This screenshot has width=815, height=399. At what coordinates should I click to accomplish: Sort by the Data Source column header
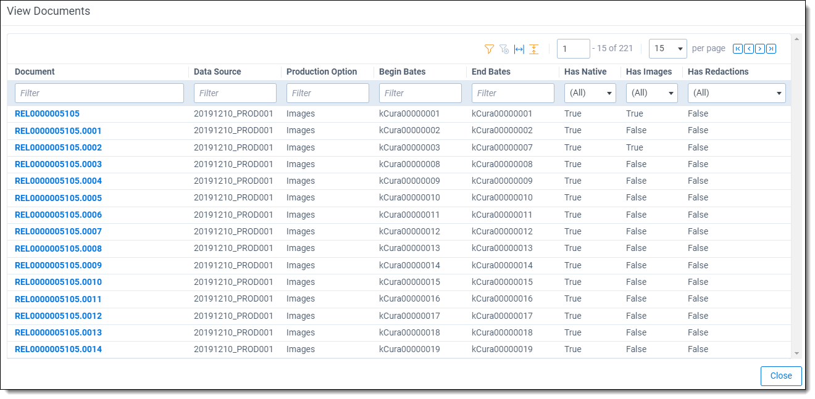(217, 72)
